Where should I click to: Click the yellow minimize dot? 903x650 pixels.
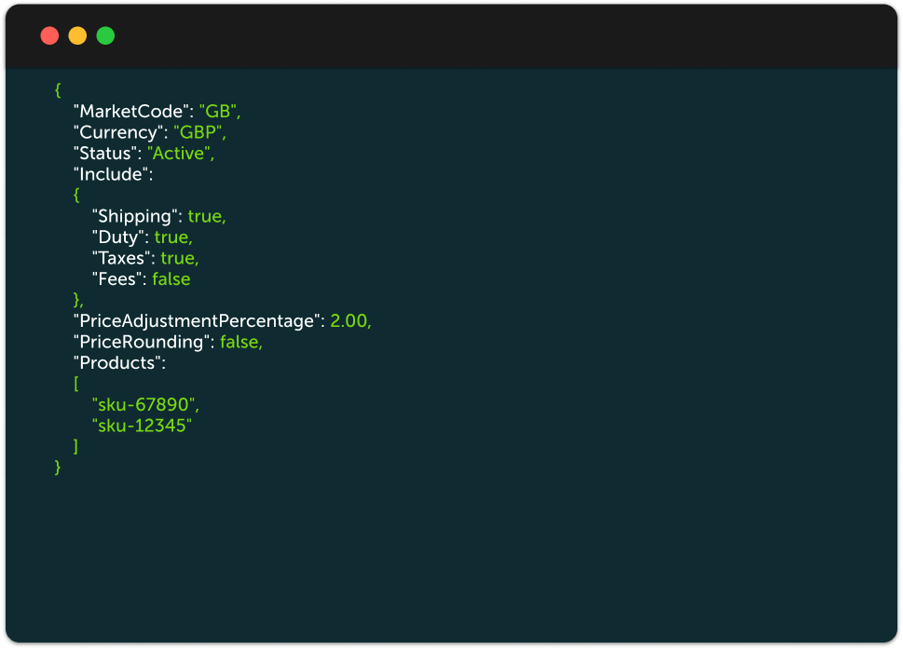77,36
